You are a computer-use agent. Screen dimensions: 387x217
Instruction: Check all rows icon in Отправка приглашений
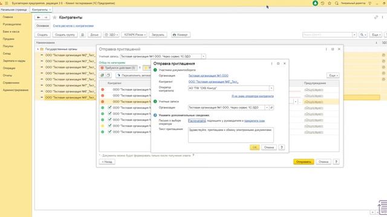(102, 75)
